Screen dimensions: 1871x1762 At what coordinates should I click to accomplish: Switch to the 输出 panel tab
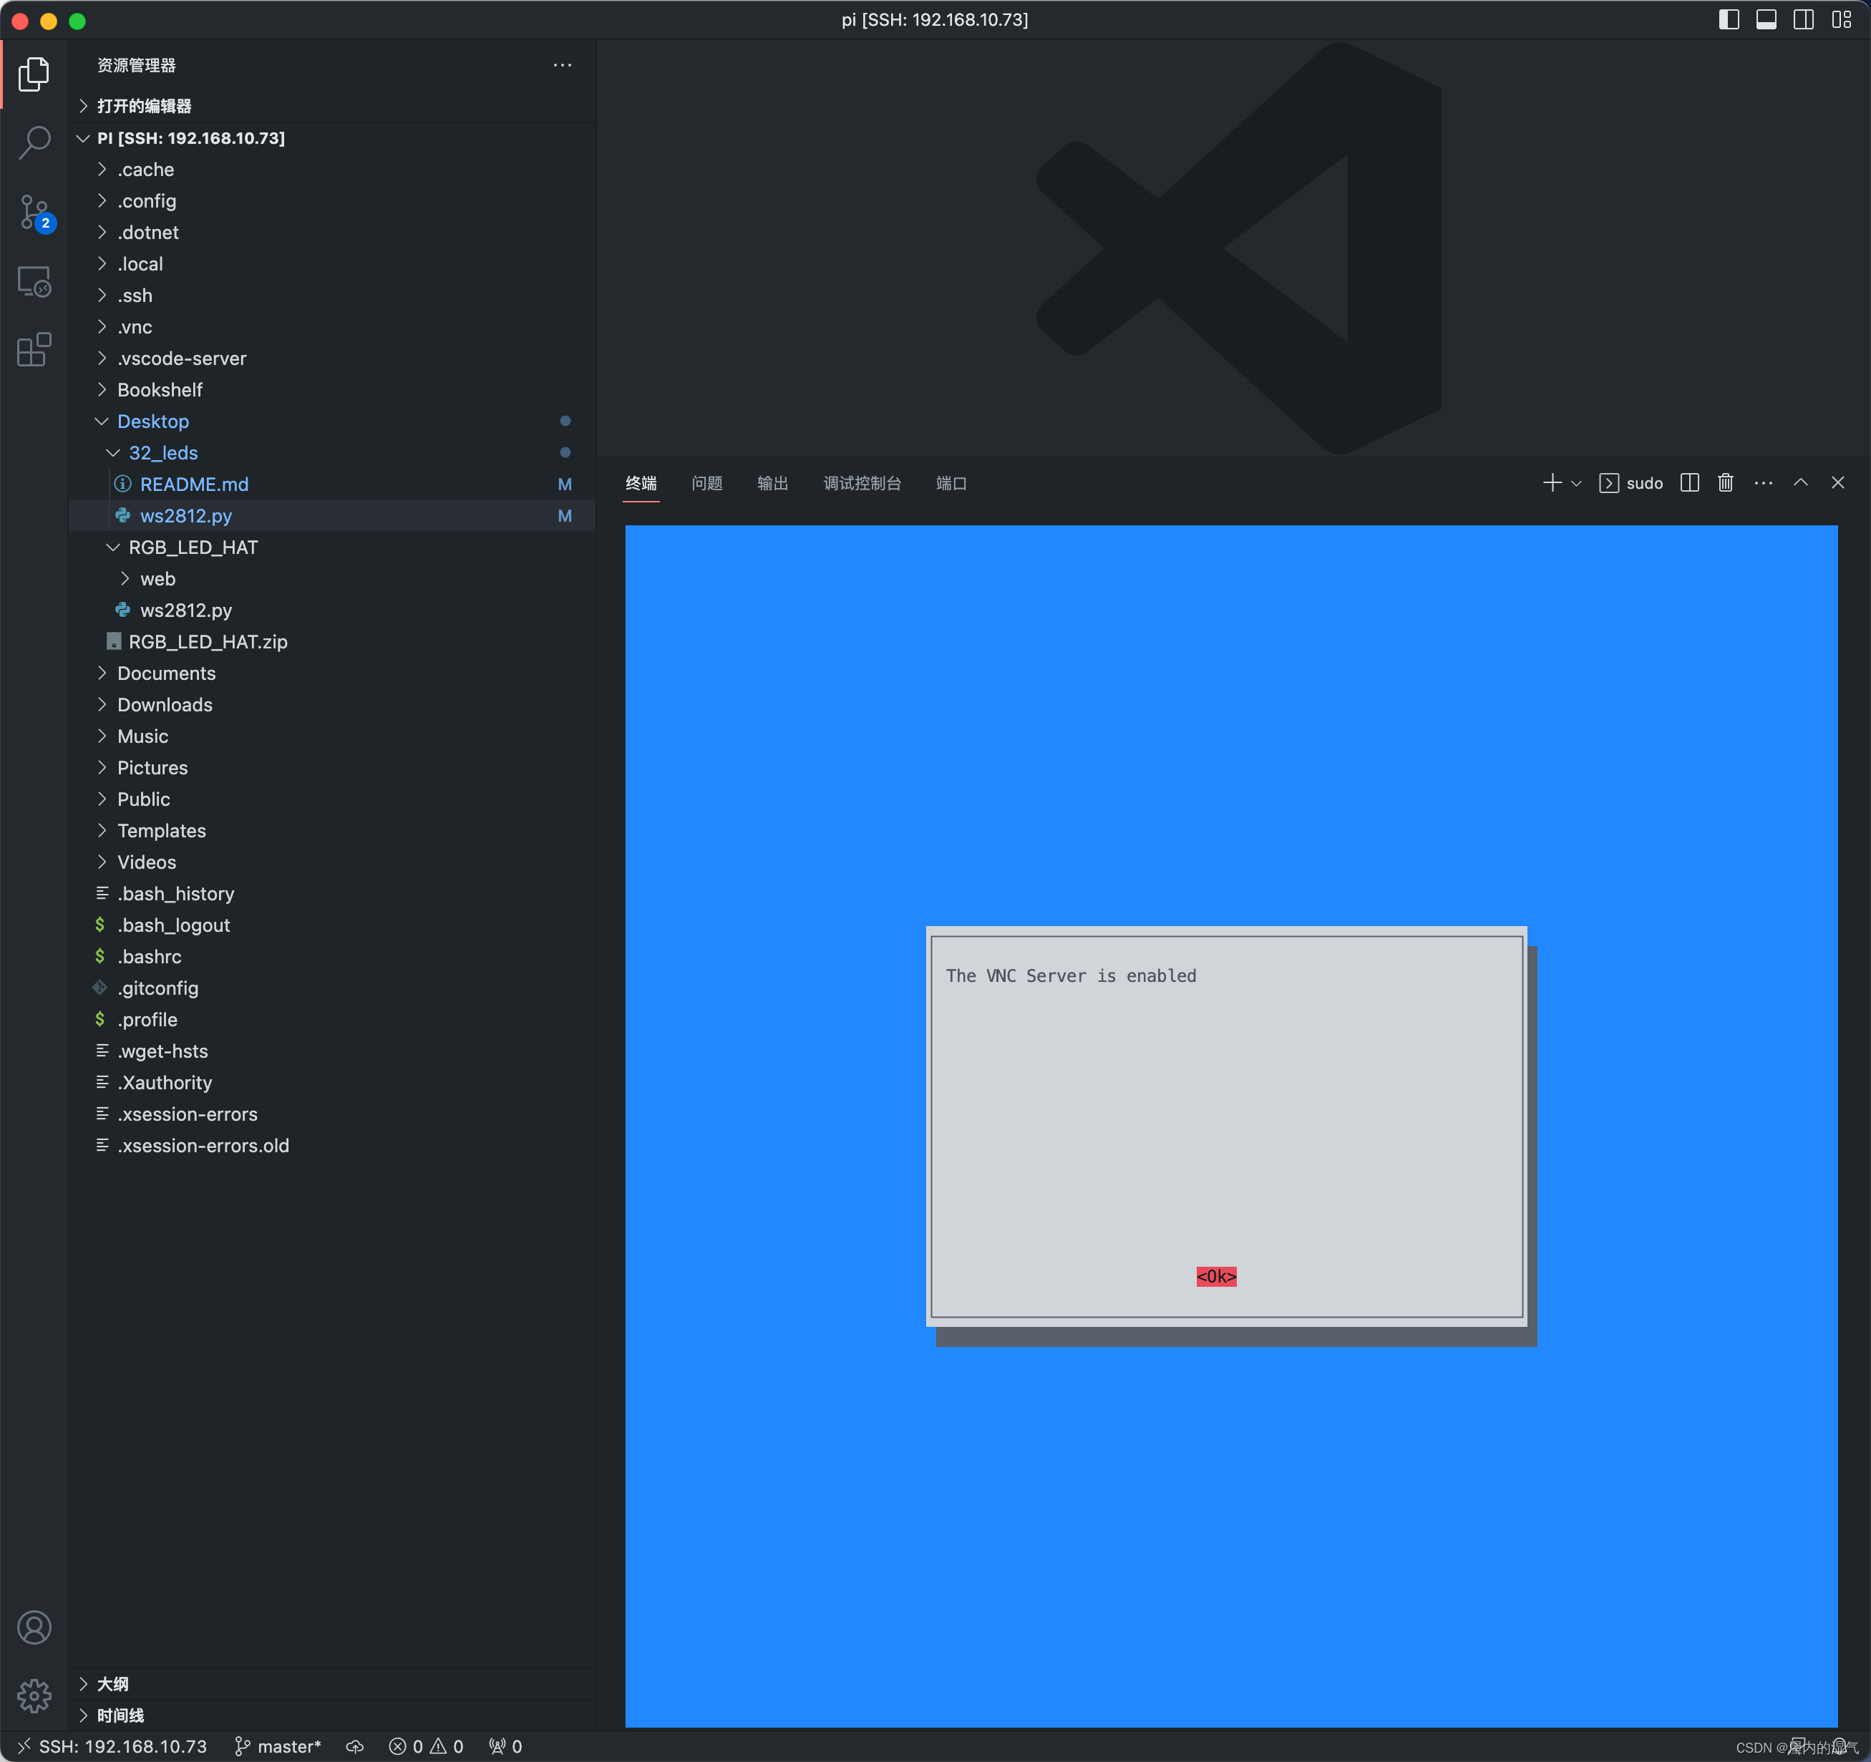[772, 483]
